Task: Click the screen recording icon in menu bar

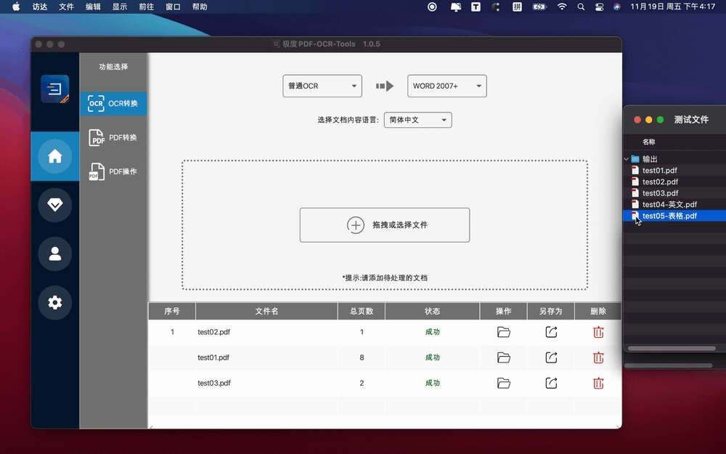Action: (432, 7)
